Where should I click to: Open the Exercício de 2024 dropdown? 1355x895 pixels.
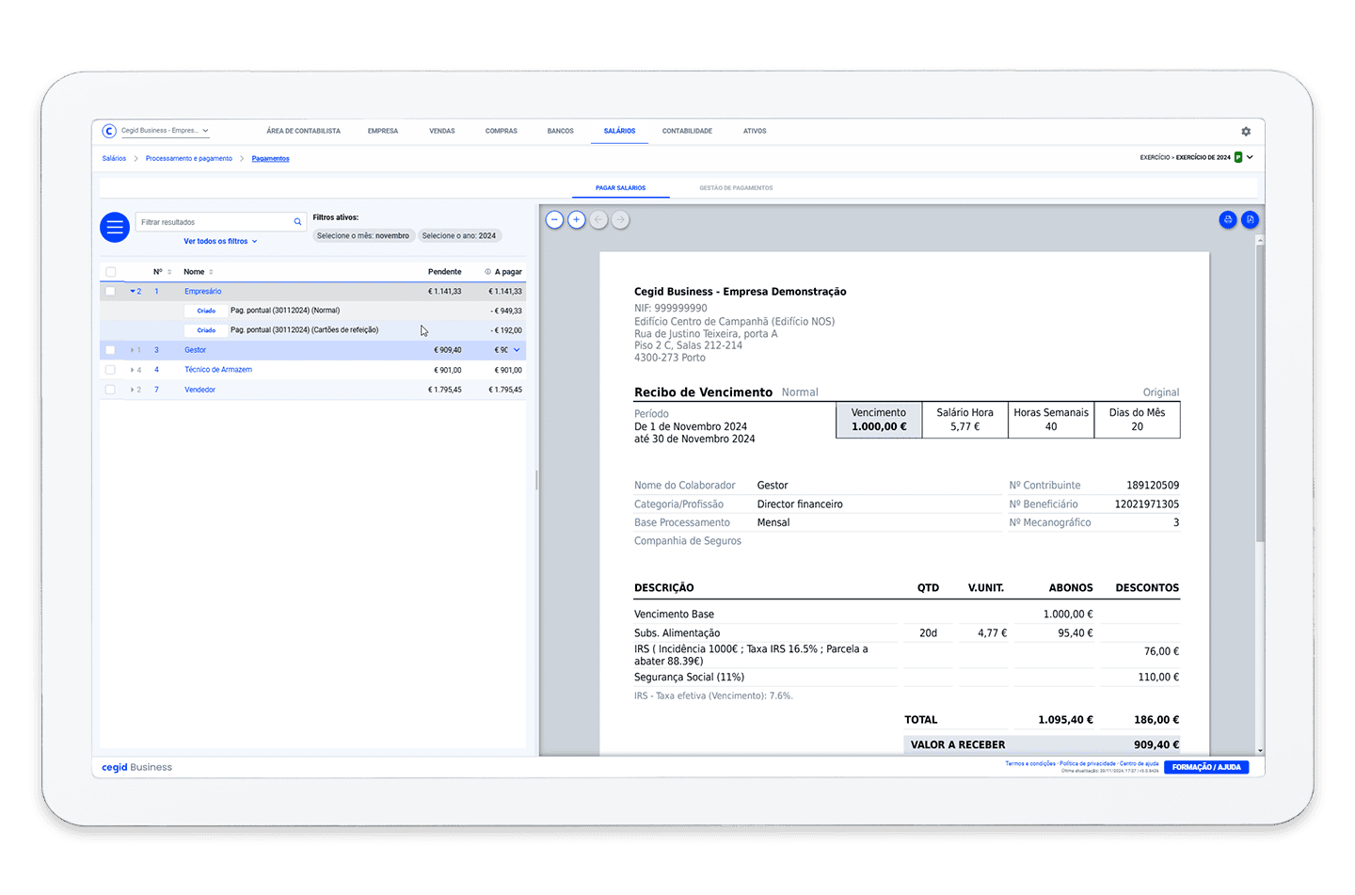[1250, 157]
